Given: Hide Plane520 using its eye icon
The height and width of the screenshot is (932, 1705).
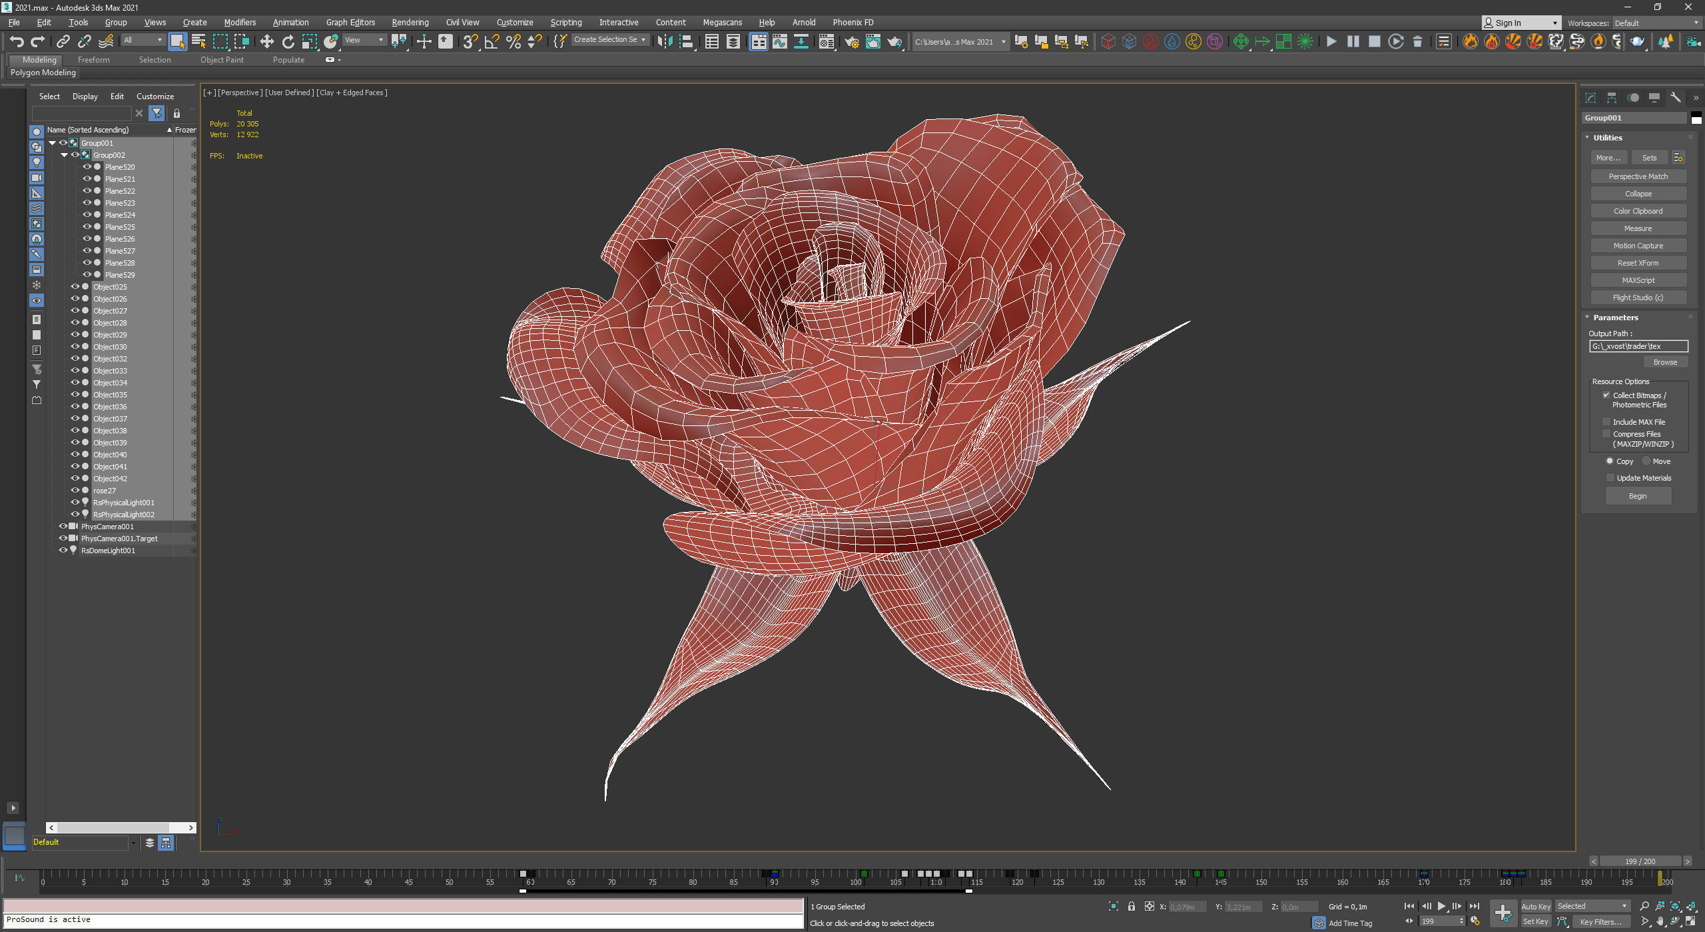Looking at the screenshot, I should click(87, 167).
